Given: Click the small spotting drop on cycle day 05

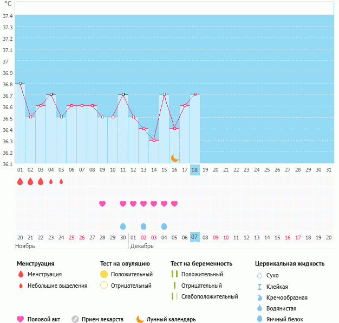Looking at the screenshot, I should pos(61,181).
